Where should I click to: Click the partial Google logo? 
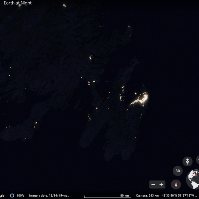(2, 195)
